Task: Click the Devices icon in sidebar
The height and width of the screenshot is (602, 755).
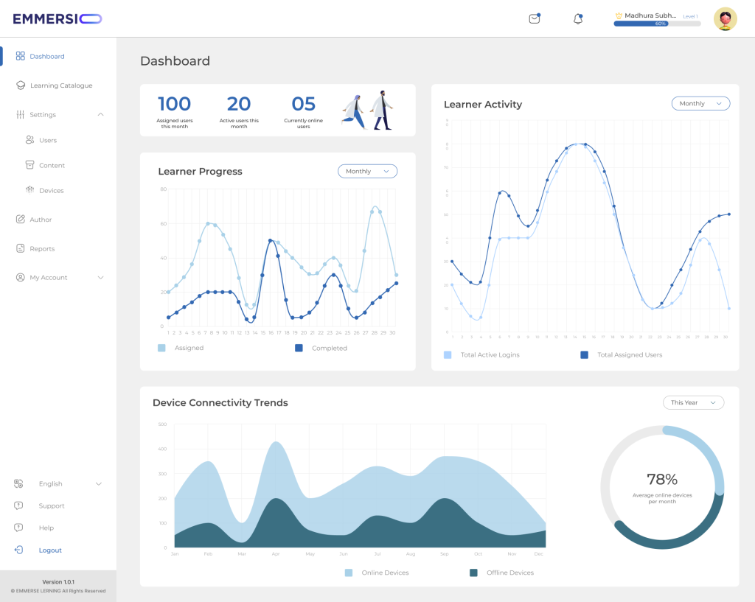Action: coord(30,190)
